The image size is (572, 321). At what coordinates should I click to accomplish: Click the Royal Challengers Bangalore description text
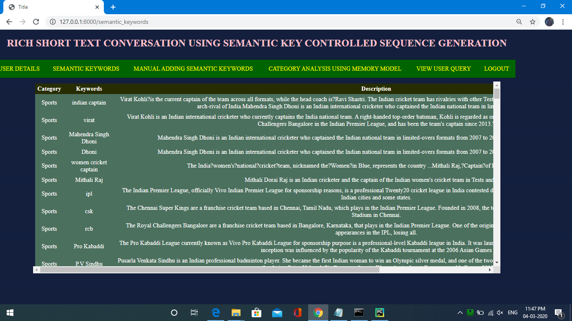[x=310, y=229]
